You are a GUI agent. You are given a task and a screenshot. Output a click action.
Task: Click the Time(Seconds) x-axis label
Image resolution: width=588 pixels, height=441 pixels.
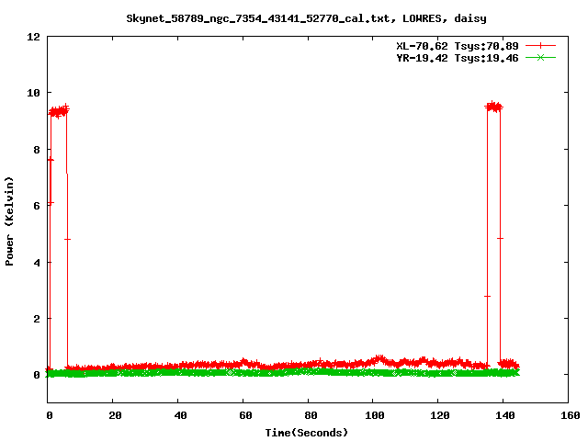point(307,432)
